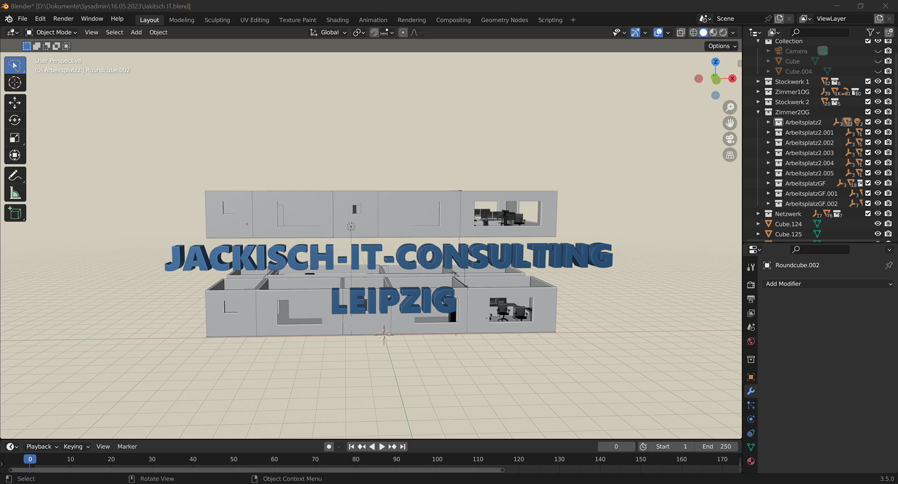Open Global transform orientation dropdown
Viewport: 898px width, 484px height.
click(328, 32)
